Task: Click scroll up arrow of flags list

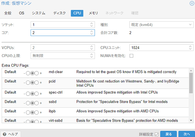Action: coord(191,71)
